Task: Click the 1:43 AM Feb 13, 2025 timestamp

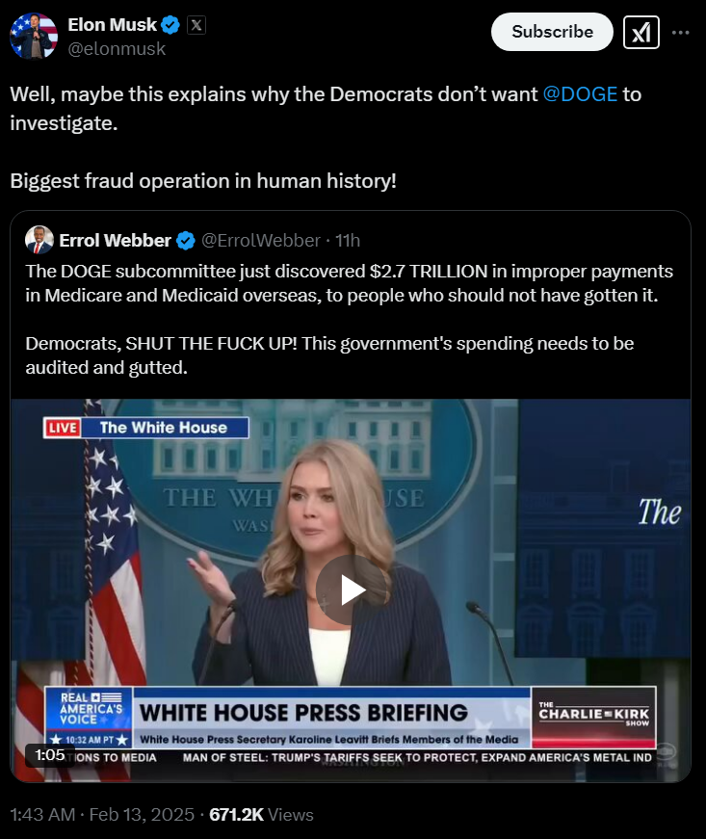Action: point(102,814)
